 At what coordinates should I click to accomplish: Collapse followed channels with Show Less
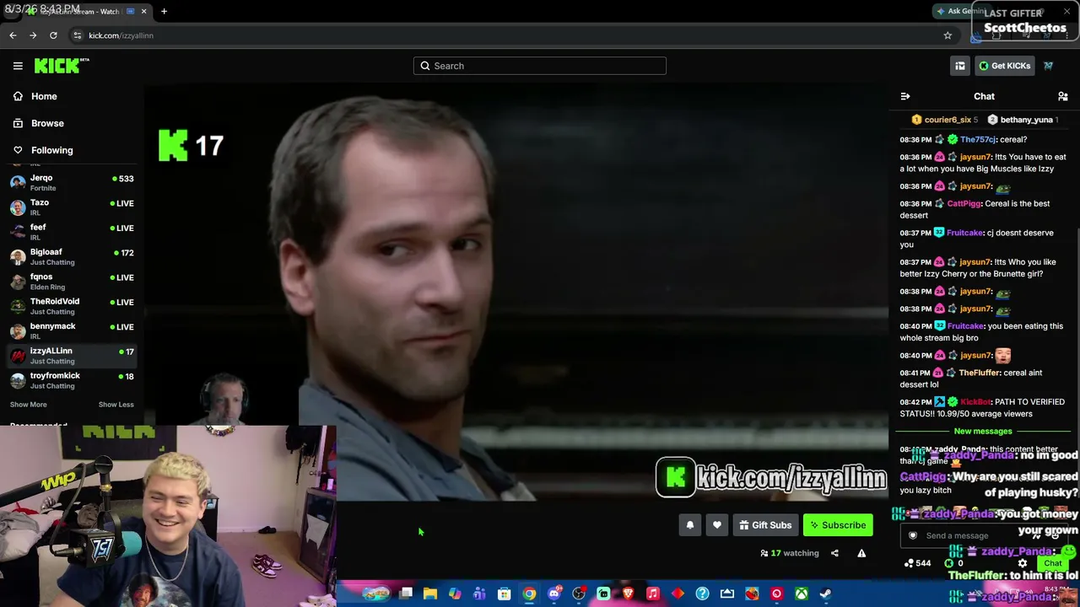tap(116, 405)
